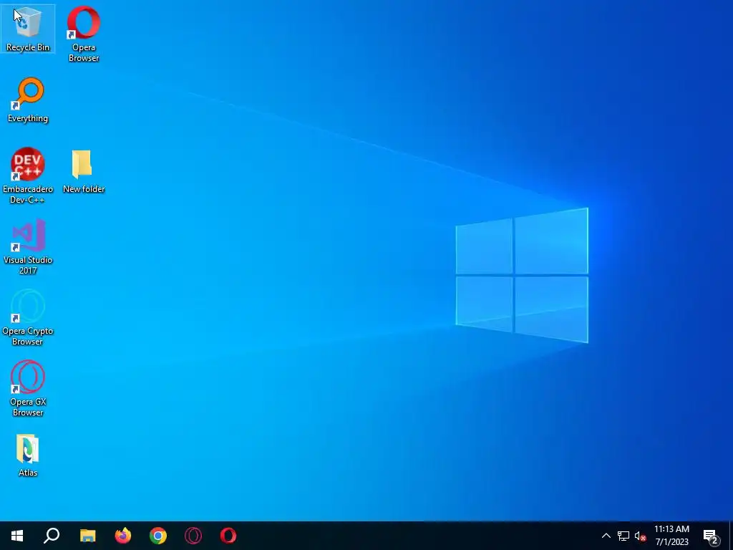This screenshot has width=733, height=550.
Task: Open Action Center notifications icon
Action: tap(711, 536)
